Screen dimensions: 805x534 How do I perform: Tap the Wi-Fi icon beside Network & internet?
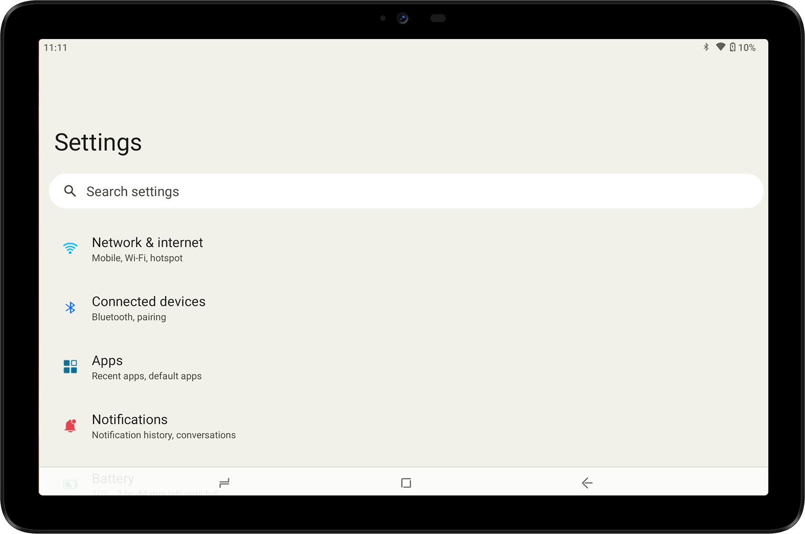click(x=70, y=248)
